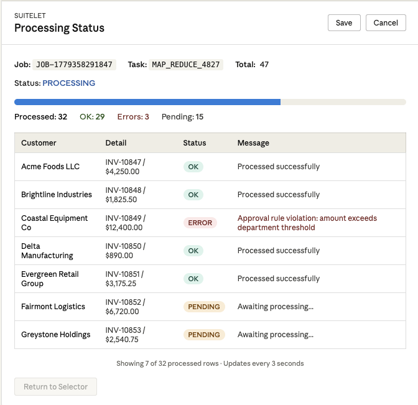Click the INV-10849 / $12,400.00 detail

125,223
